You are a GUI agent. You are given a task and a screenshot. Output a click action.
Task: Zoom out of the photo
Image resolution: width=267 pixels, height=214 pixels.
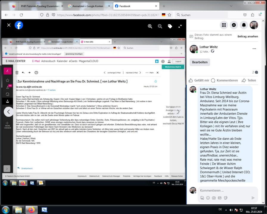160,26
